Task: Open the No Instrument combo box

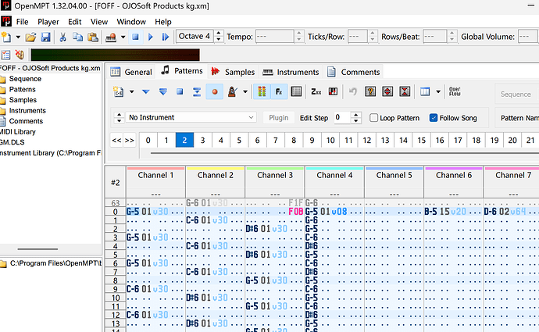Action: (x=191, y=117)
